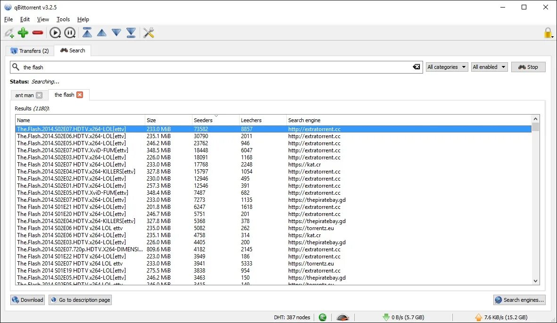557x323 pixels.
Task: Select The Flash 2014 S01E19 row
Action: [273, 271]
